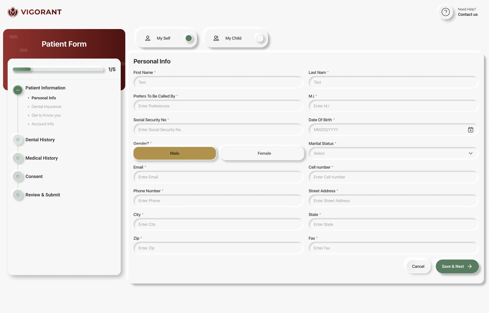
Task: Click the 1/5 step counter text
Action: click(x=112, y=69)
